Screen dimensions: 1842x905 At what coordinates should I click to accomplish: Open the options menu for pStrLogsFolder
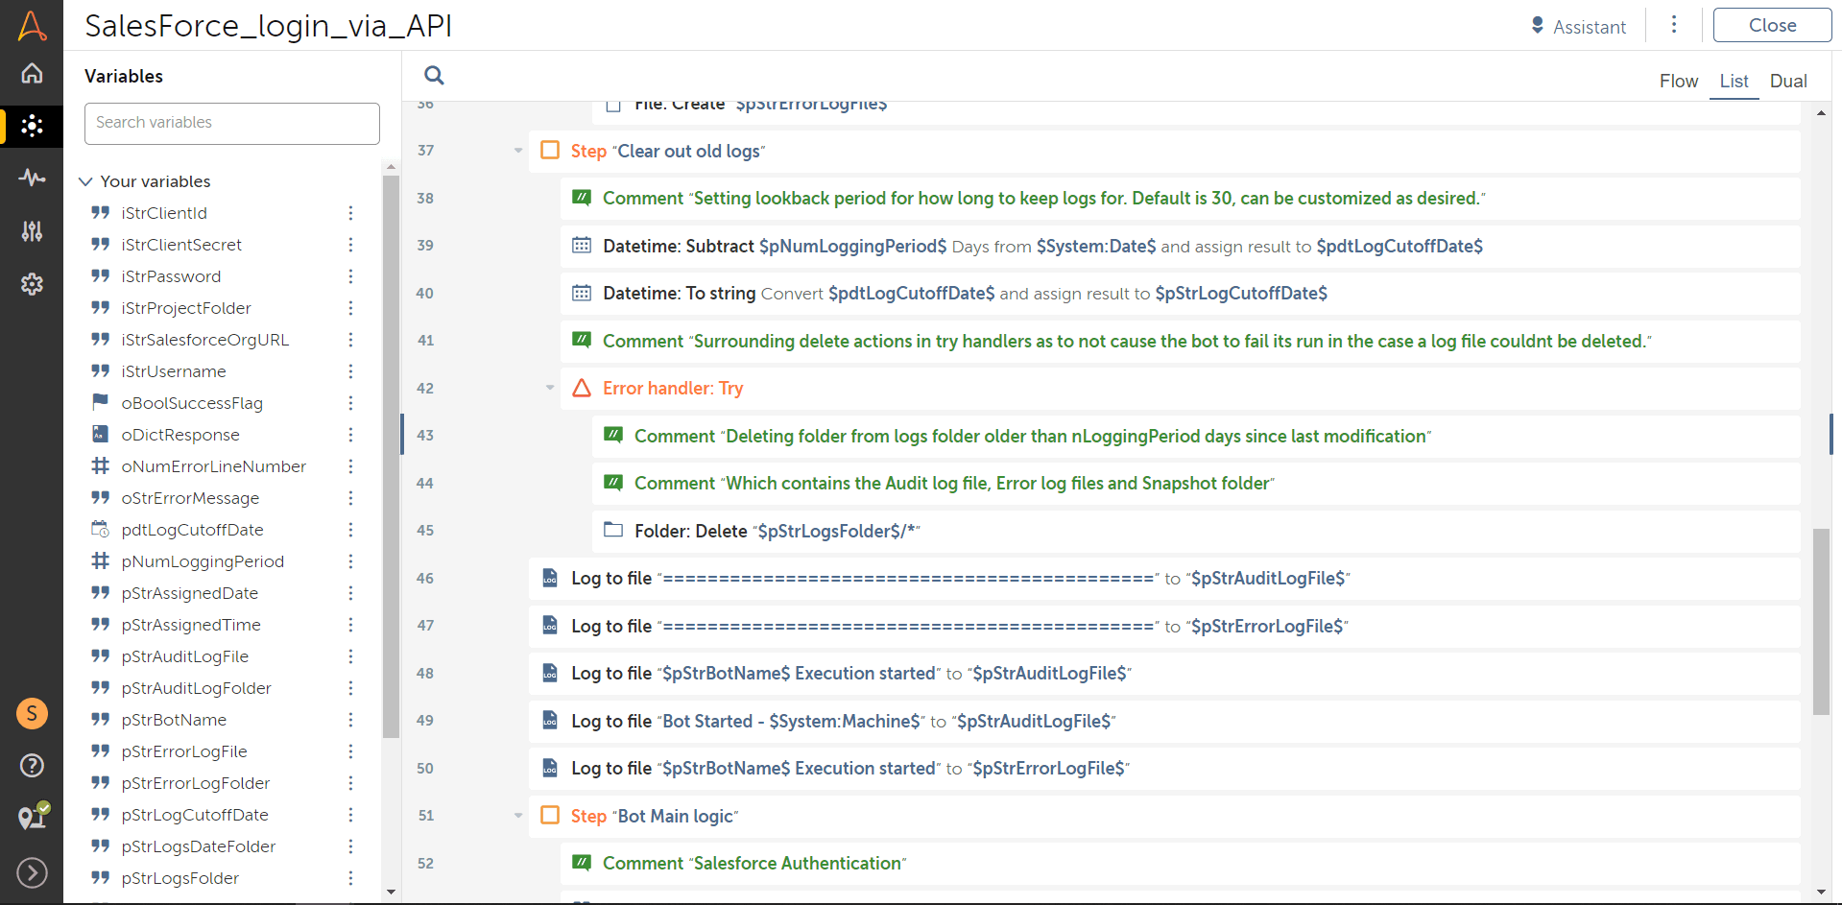point(350,878)
